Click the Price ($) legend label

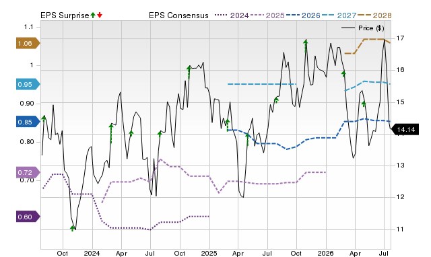coord(371,28)
